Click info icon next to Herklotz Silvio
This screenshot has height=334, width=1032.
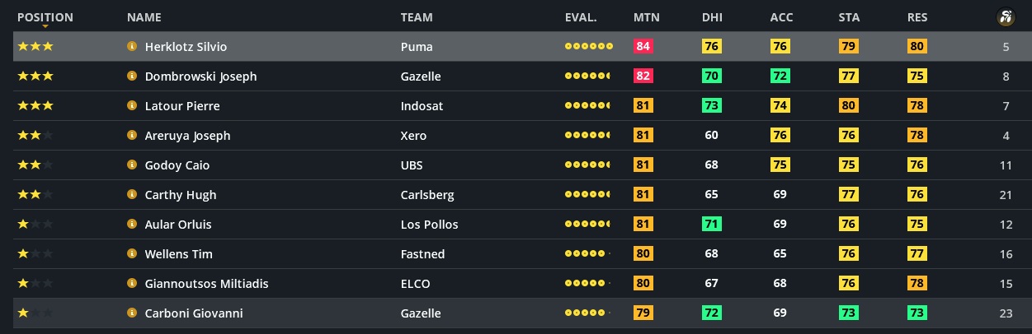pyautogui.click(x=131, y=47)
